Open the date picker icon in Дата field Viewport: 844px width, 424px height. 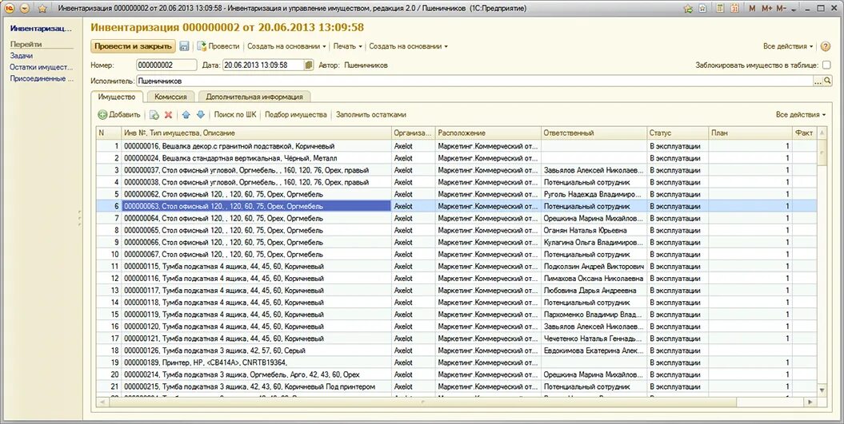[x=309, y=65]
